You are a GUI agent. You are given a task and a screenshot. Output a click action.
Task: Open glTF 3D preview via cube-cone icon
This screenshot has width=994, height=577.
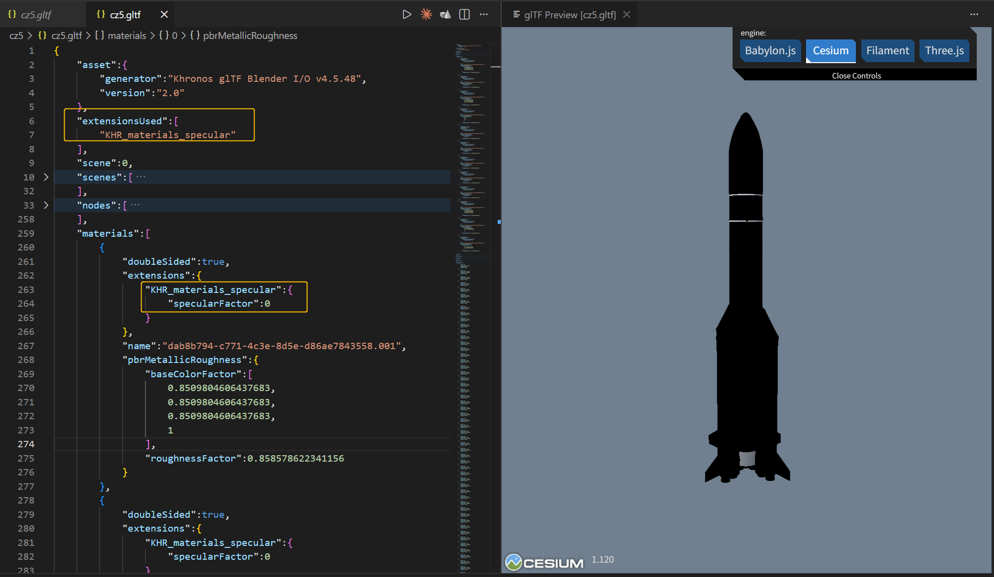[445, 14]
